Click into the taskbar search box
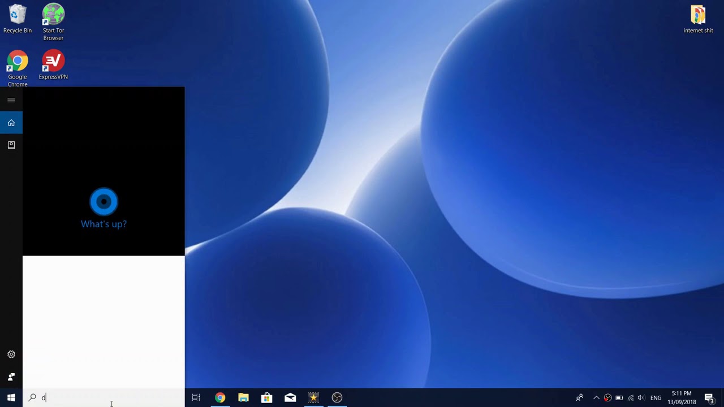The width and height of the screenshot is (724, 407). [104, 397]
